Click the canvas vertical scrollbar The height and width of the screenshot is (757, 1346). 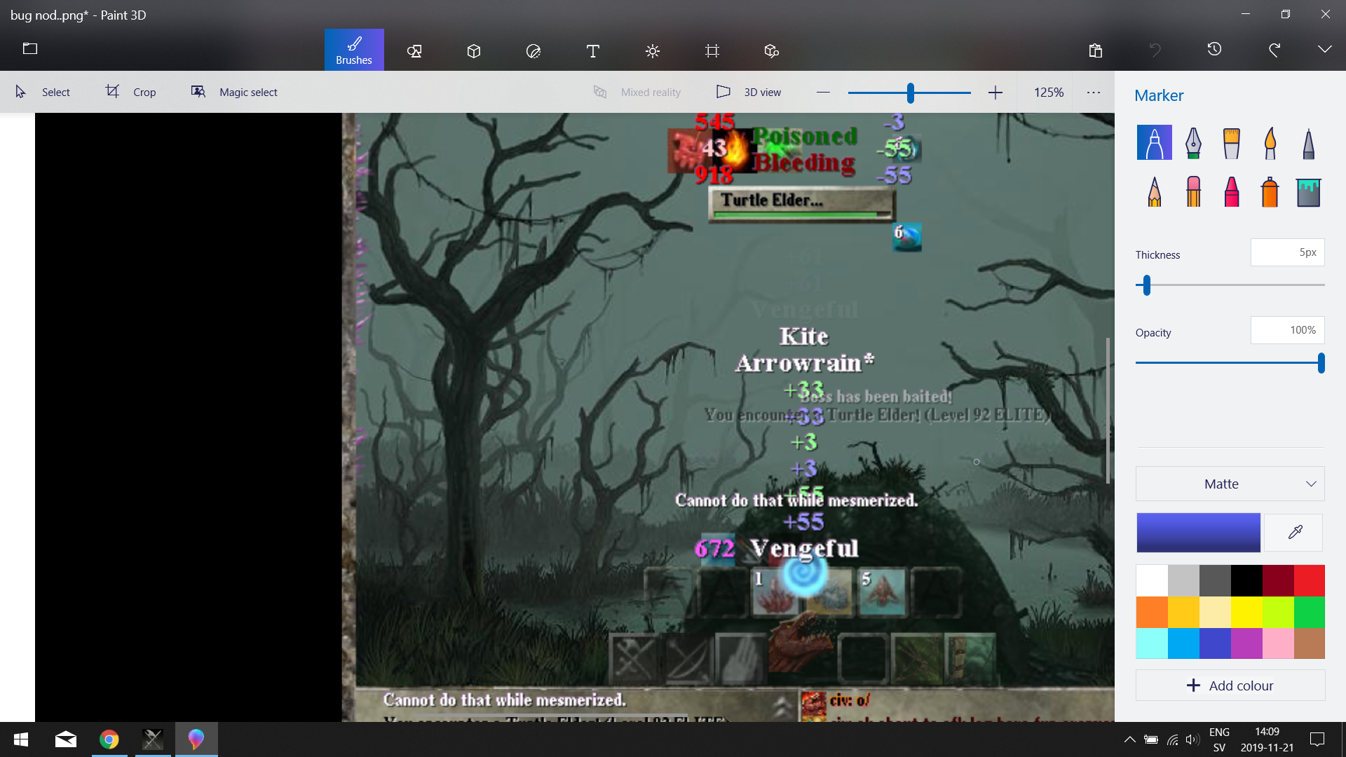click(x=1108, y=410)
